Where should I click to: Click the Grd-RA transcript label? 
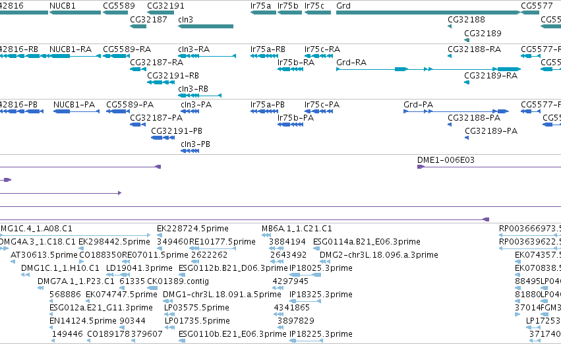pos(351,62)
